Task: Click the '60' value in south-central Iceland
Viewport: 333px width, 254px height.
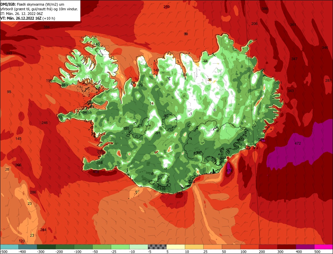Action: tap(156, 152)
